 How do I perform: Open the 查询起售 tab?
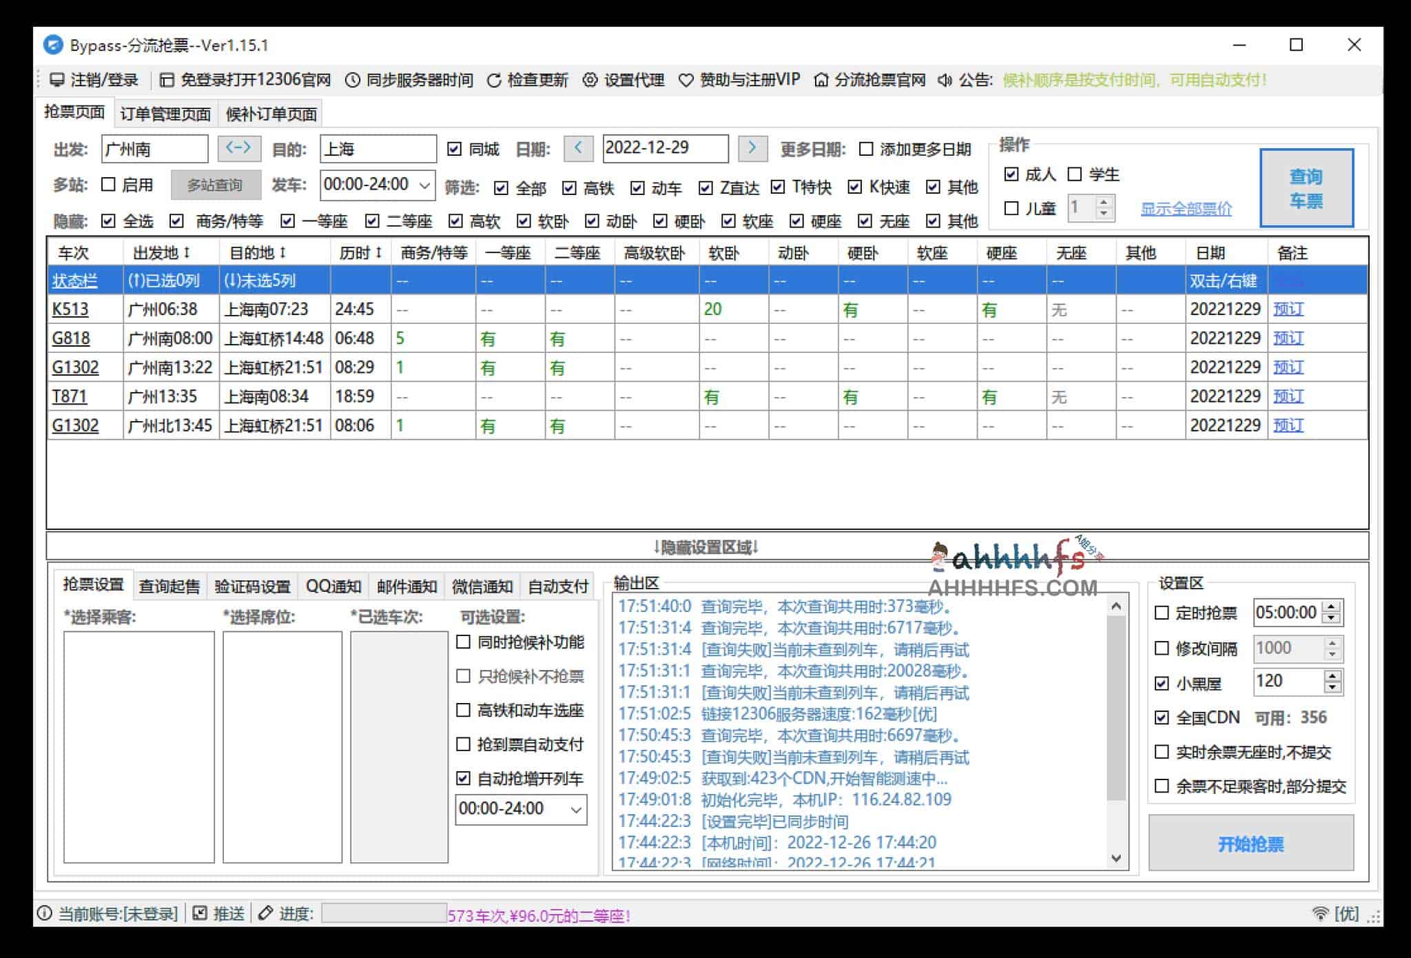[x=169, y=587]
